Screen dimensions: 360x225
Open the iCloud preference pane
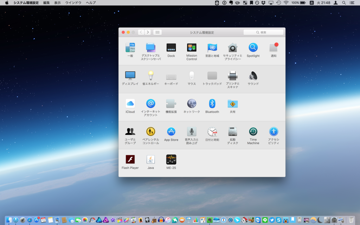point(130,106)
